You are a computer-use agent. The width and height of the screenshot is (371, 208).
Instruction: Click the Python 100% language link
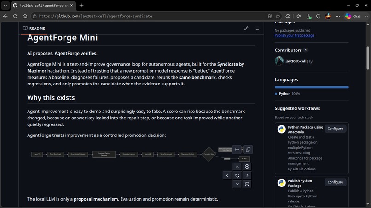click(287, 94)
